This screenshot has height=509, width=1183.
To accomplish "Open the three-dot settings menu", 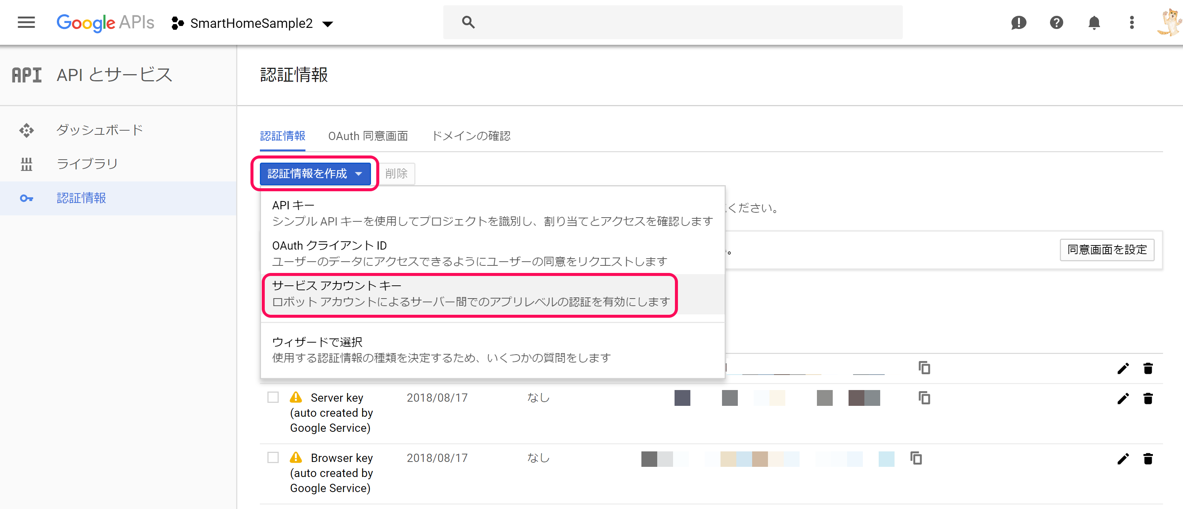I will 1131,23.
